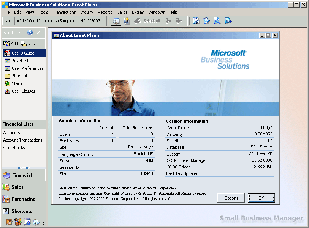Viewport: 309px width, 228px height.
Task: Open the Accounts financial list
Action: click(12, 132)
